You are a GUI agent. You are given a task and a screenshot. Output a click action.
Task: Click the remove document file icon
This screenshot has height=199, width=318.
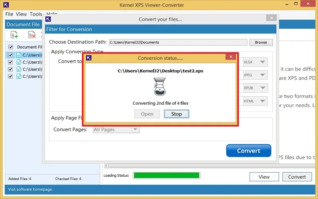pos(32,35)
